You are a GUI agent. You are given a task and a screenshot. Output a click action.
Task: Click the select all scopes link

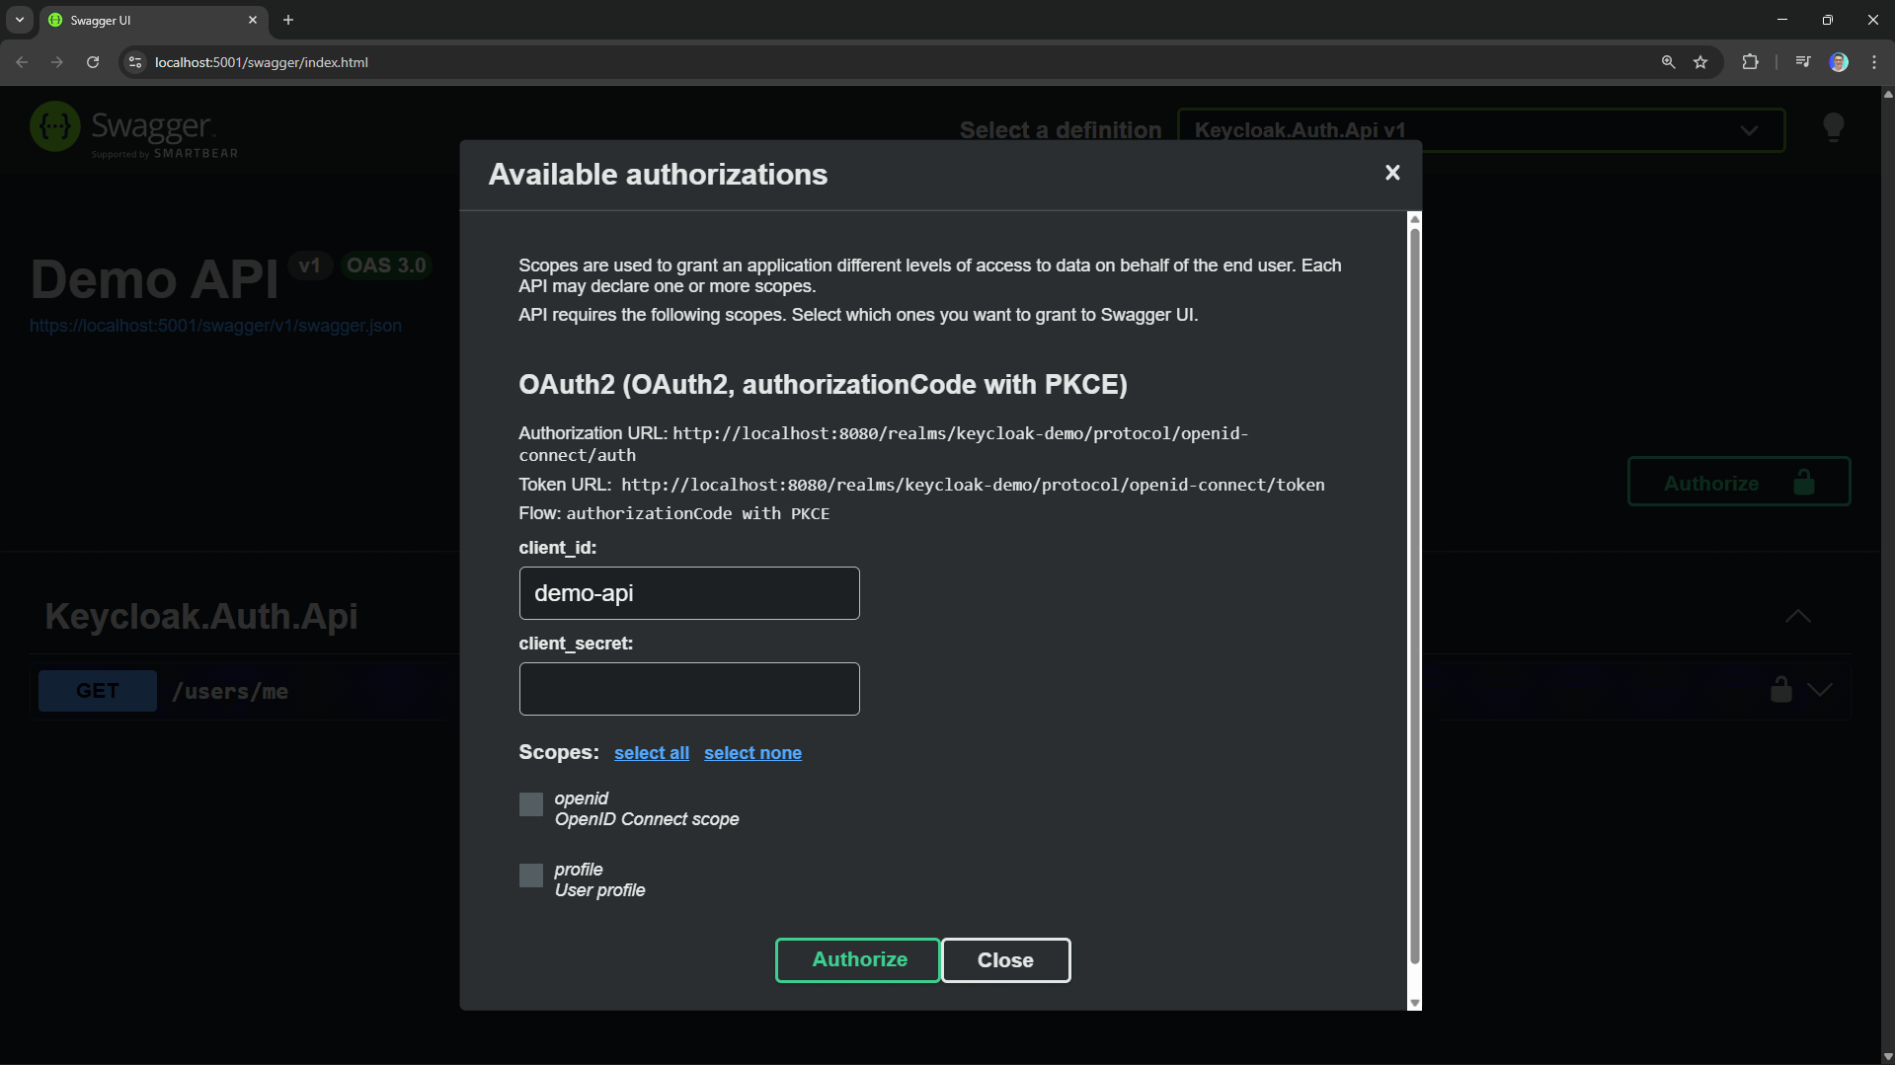(x=651, y=752)
